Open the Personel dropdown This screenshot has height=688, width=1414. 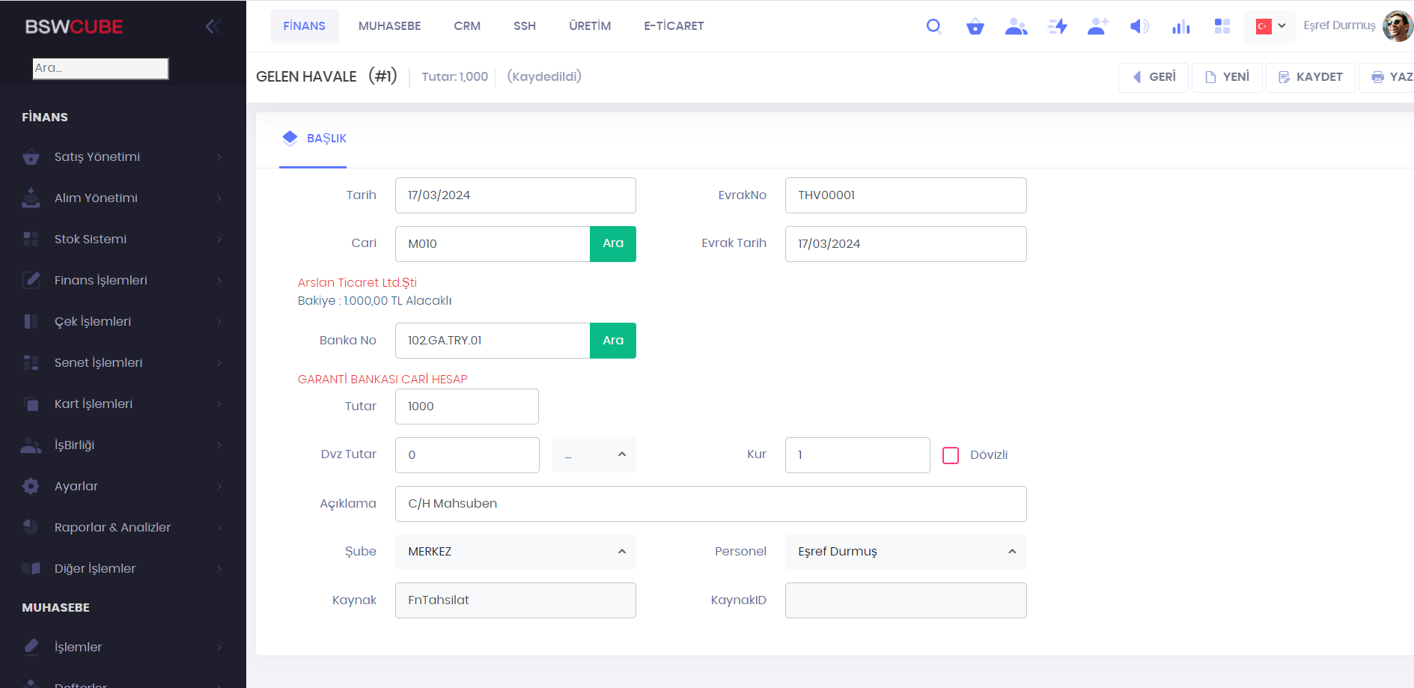coord(905,552)
